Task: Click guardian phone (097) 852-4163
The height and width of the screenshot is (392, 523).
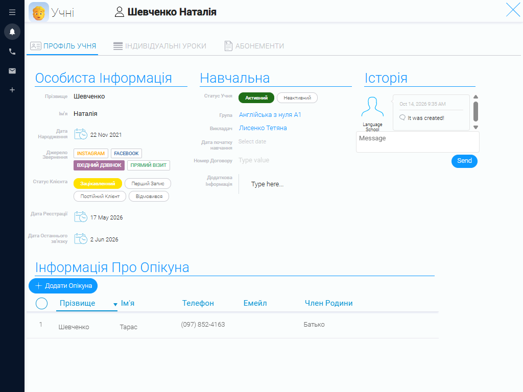Action: point(203,324)
